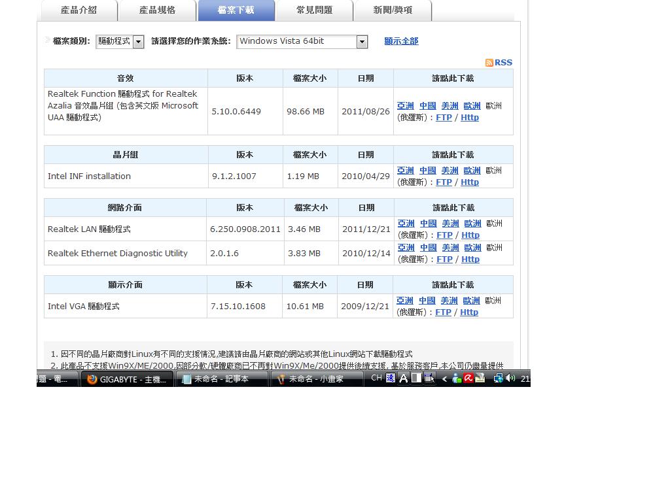Click 美洲 link for Realtek Azalia audio driver
670x502 pixels.
point(450,105)
